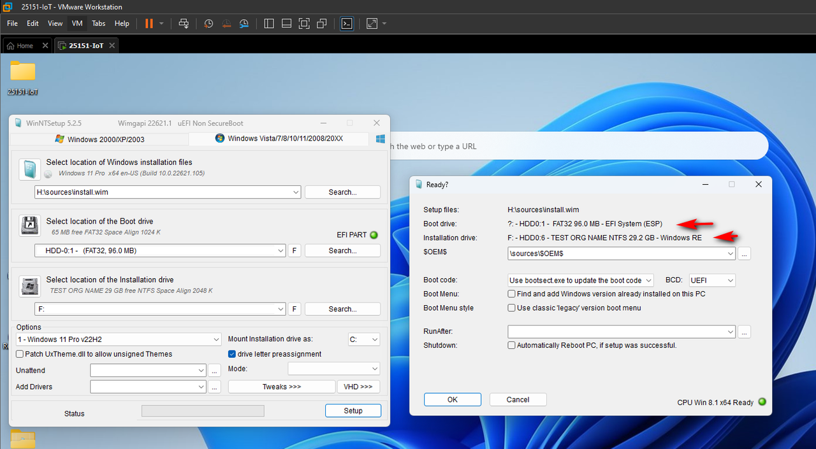Screen dimensions: 816x449
Task: Click the revert to snapshot icon
Action: [226, 24]
